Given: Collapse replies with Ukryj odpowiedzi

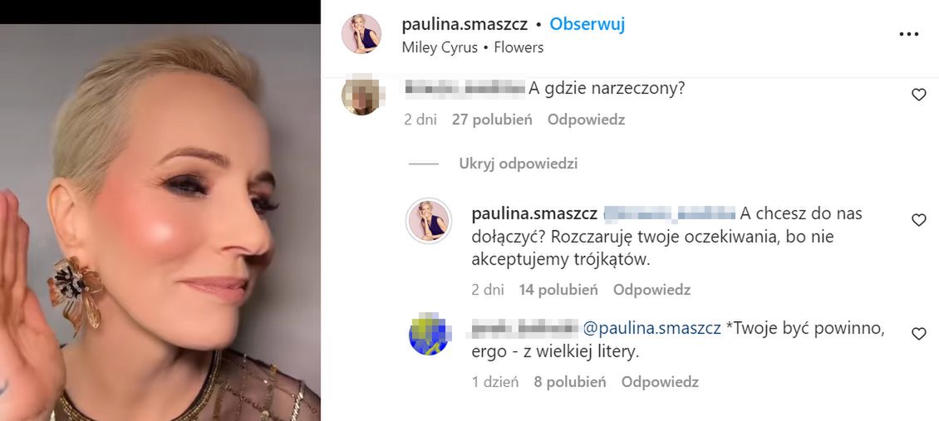Looking at the screenshot, I should click(518, 164).
